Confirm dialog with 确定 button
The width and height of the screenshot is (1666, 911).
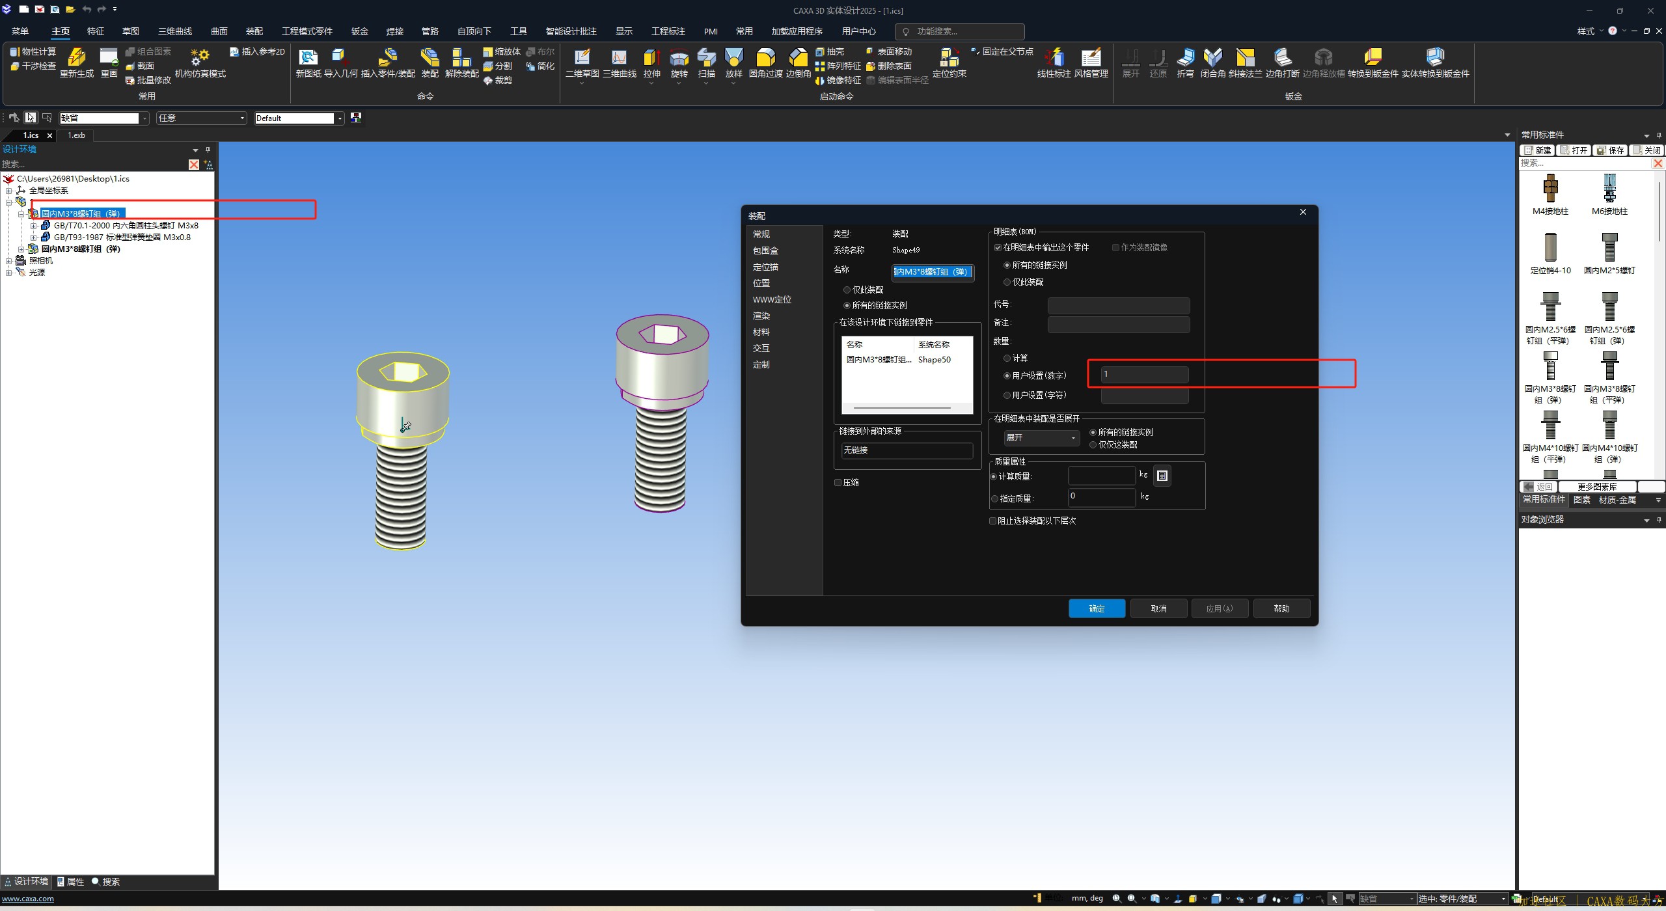[x=1097, y=608]
